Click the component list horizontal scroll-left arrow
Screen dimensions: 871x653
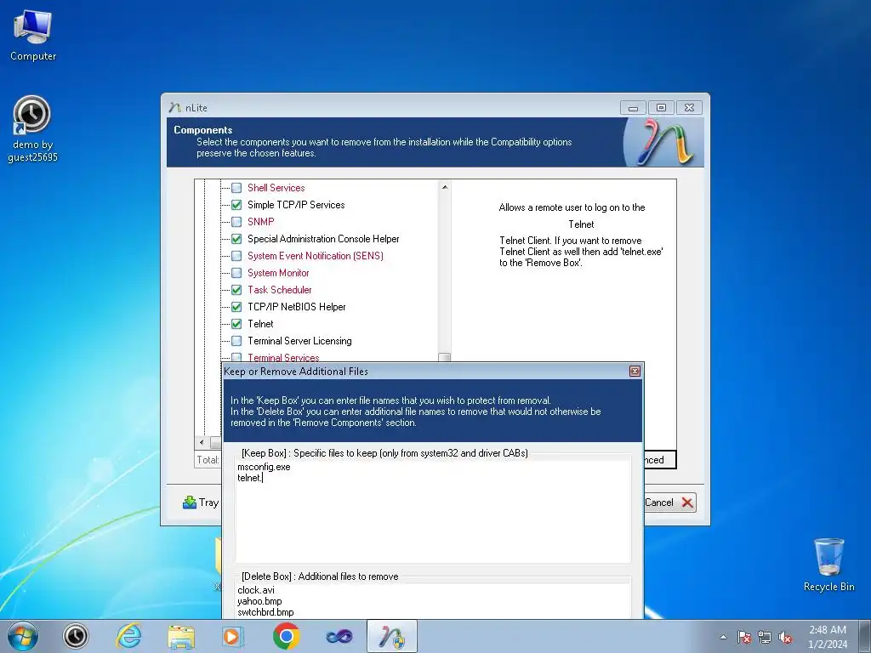point(202,442)
